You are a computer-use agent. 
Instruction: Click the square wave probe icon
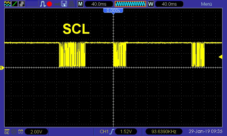21,131
